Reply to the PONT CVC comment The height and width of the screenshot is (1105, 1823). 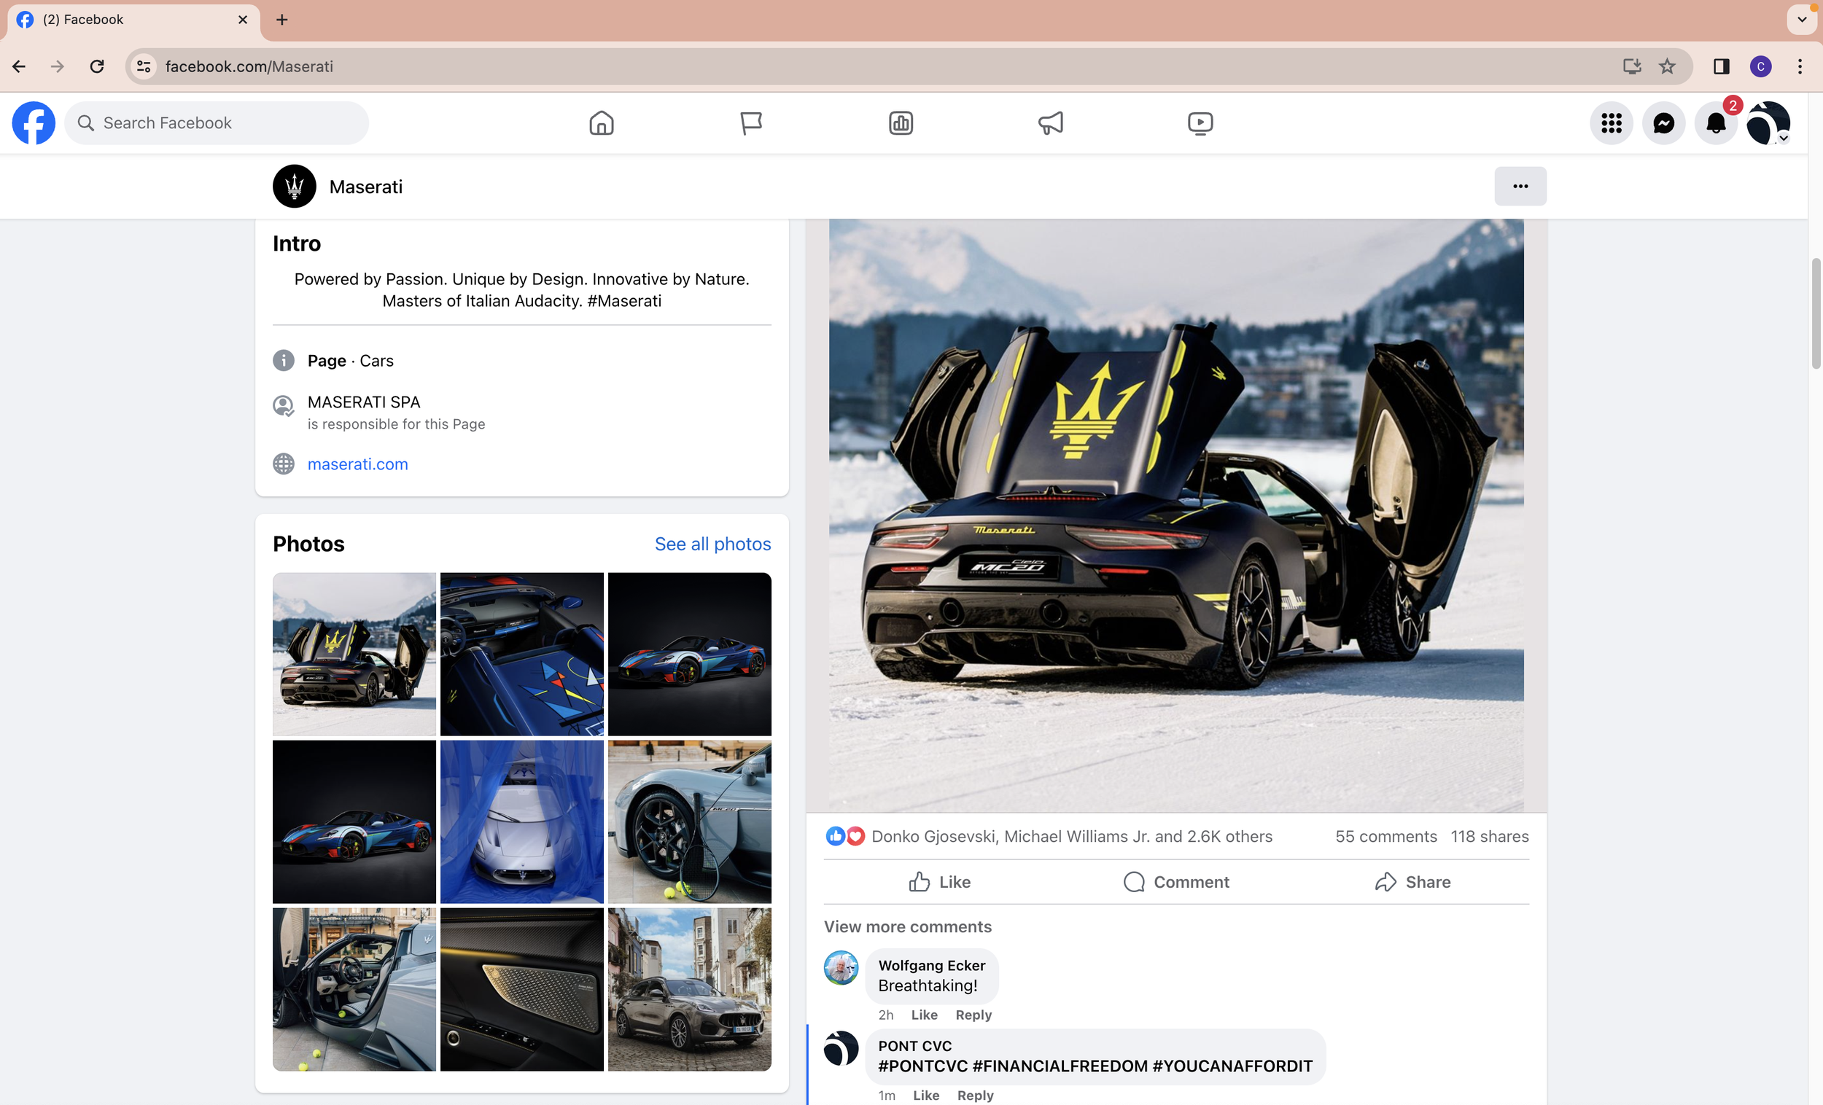pos(975,1096)
